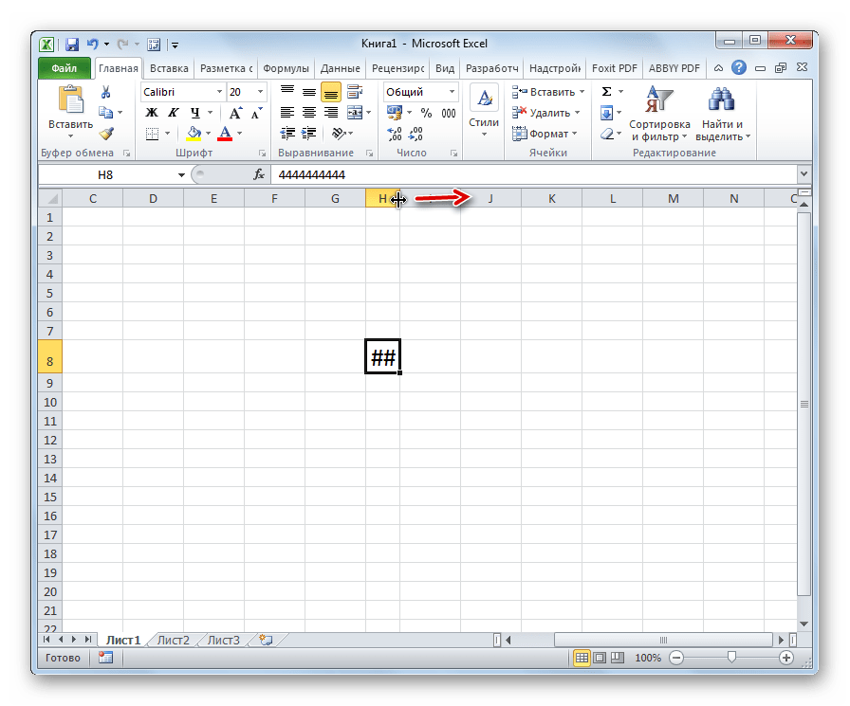The height and width of the screenshot is (706, 850).
Task: Open the Calibri font name dropdown
Action: coord(219,92)
